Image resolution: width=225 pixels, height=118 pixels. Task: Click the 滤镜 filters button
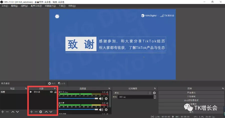coord(62,83)
